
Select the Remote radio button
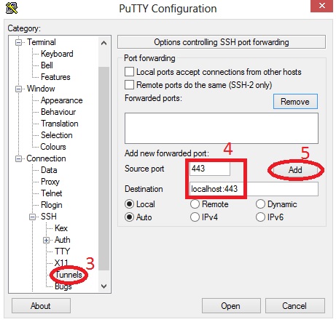(x=195, y=204)
